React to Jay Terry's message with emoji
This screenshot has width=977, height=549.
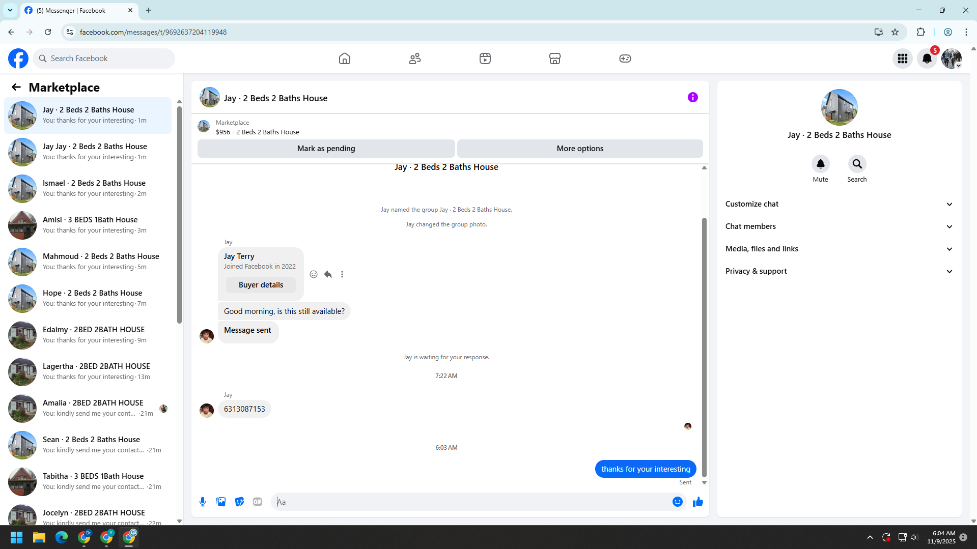coord(314,274)
